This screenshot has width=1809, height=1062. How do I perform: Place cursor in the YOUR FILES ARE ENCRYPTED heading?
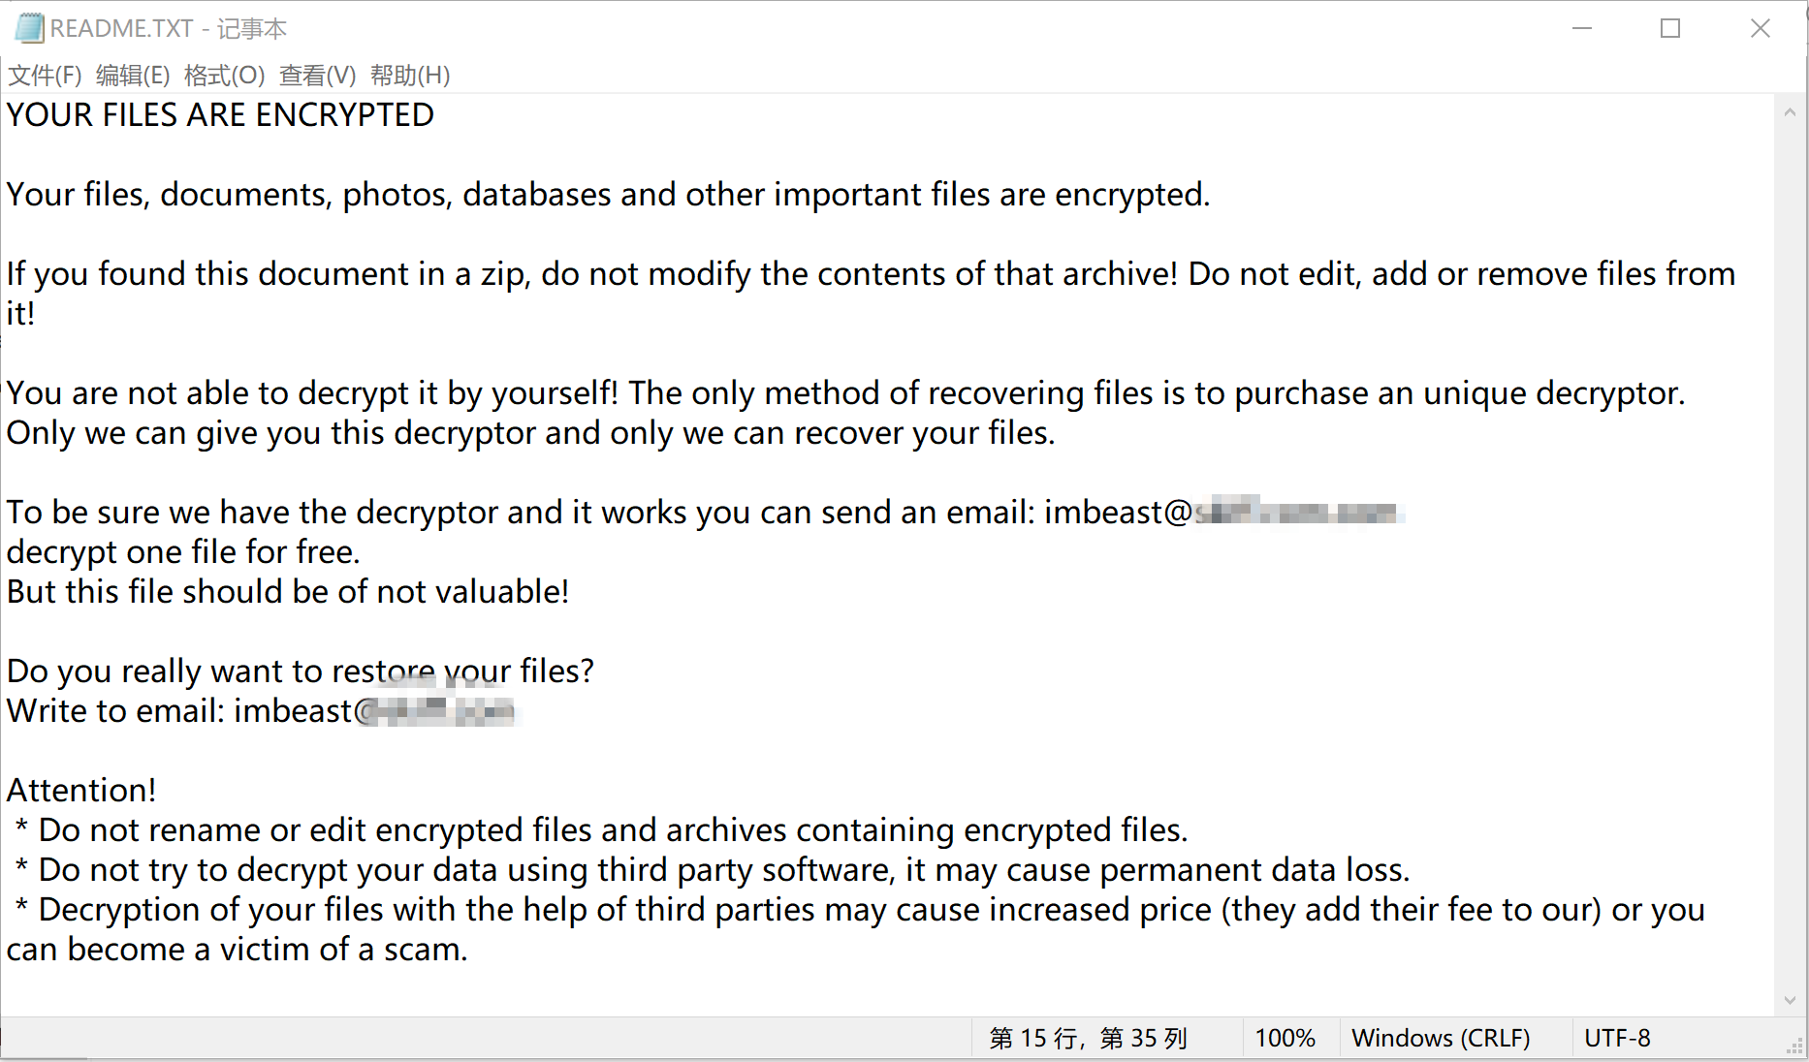tap(220, 115)
